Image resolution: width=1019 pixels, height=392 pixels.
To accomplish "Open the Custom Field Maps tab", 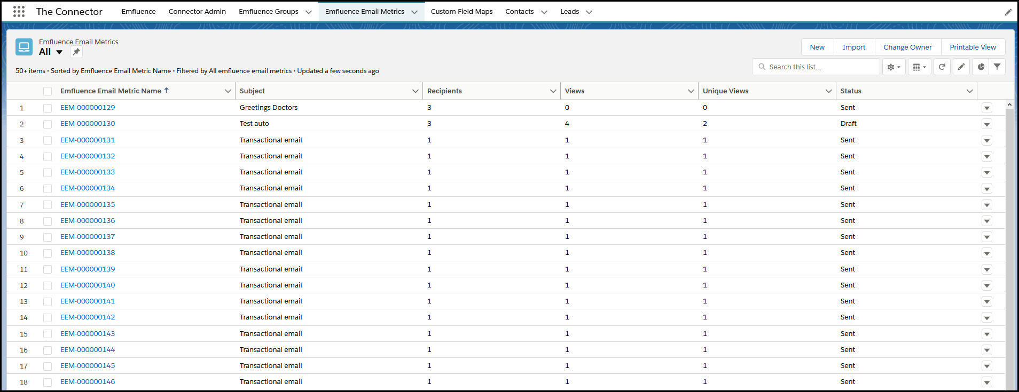I will click(462, 11).
